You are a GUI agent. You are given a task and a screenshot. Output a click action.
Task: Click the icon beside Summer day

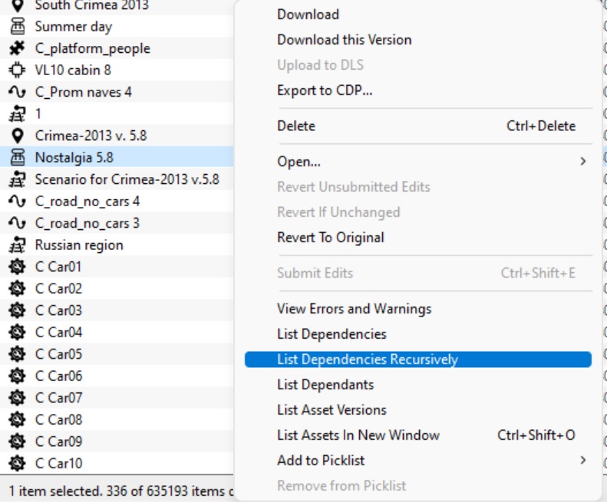click(x=17, y=27)
